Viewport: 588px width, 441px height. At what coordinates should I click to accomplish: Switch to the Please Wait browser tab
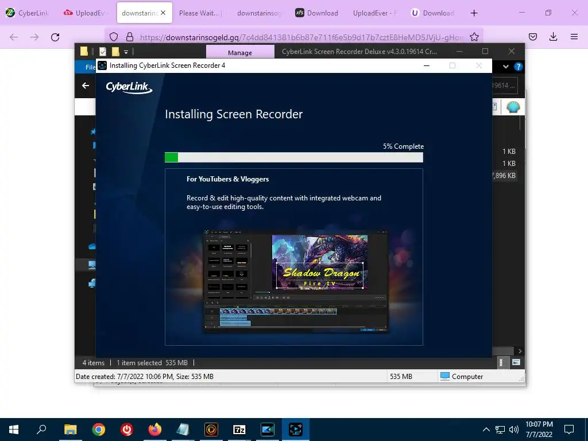click(x=201, y=13)
